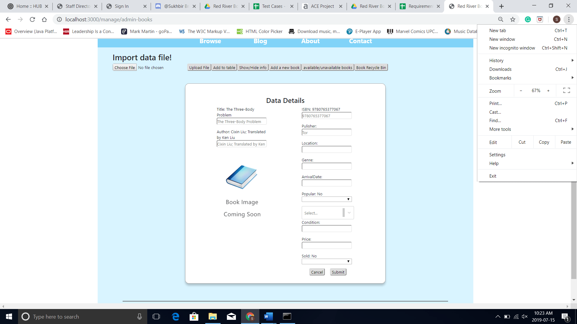Click the browser reload icon
The height and width of the screenshot is (324, 577).
pyautogui.click(x=32, y=19)
